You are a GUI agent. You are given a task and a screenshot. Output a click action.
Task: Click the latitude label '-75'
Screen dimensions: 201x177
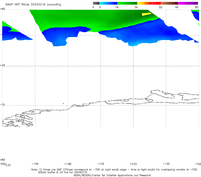click(x=2, y=105)
